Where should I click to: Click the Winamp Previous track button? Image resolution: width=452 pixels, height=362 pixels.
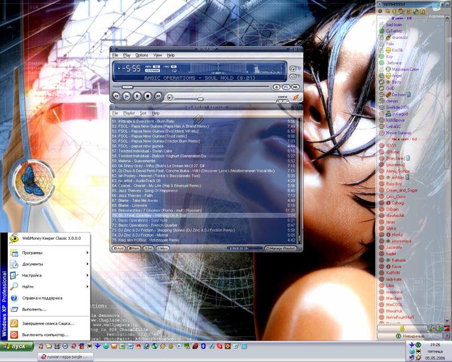[116, 96]
